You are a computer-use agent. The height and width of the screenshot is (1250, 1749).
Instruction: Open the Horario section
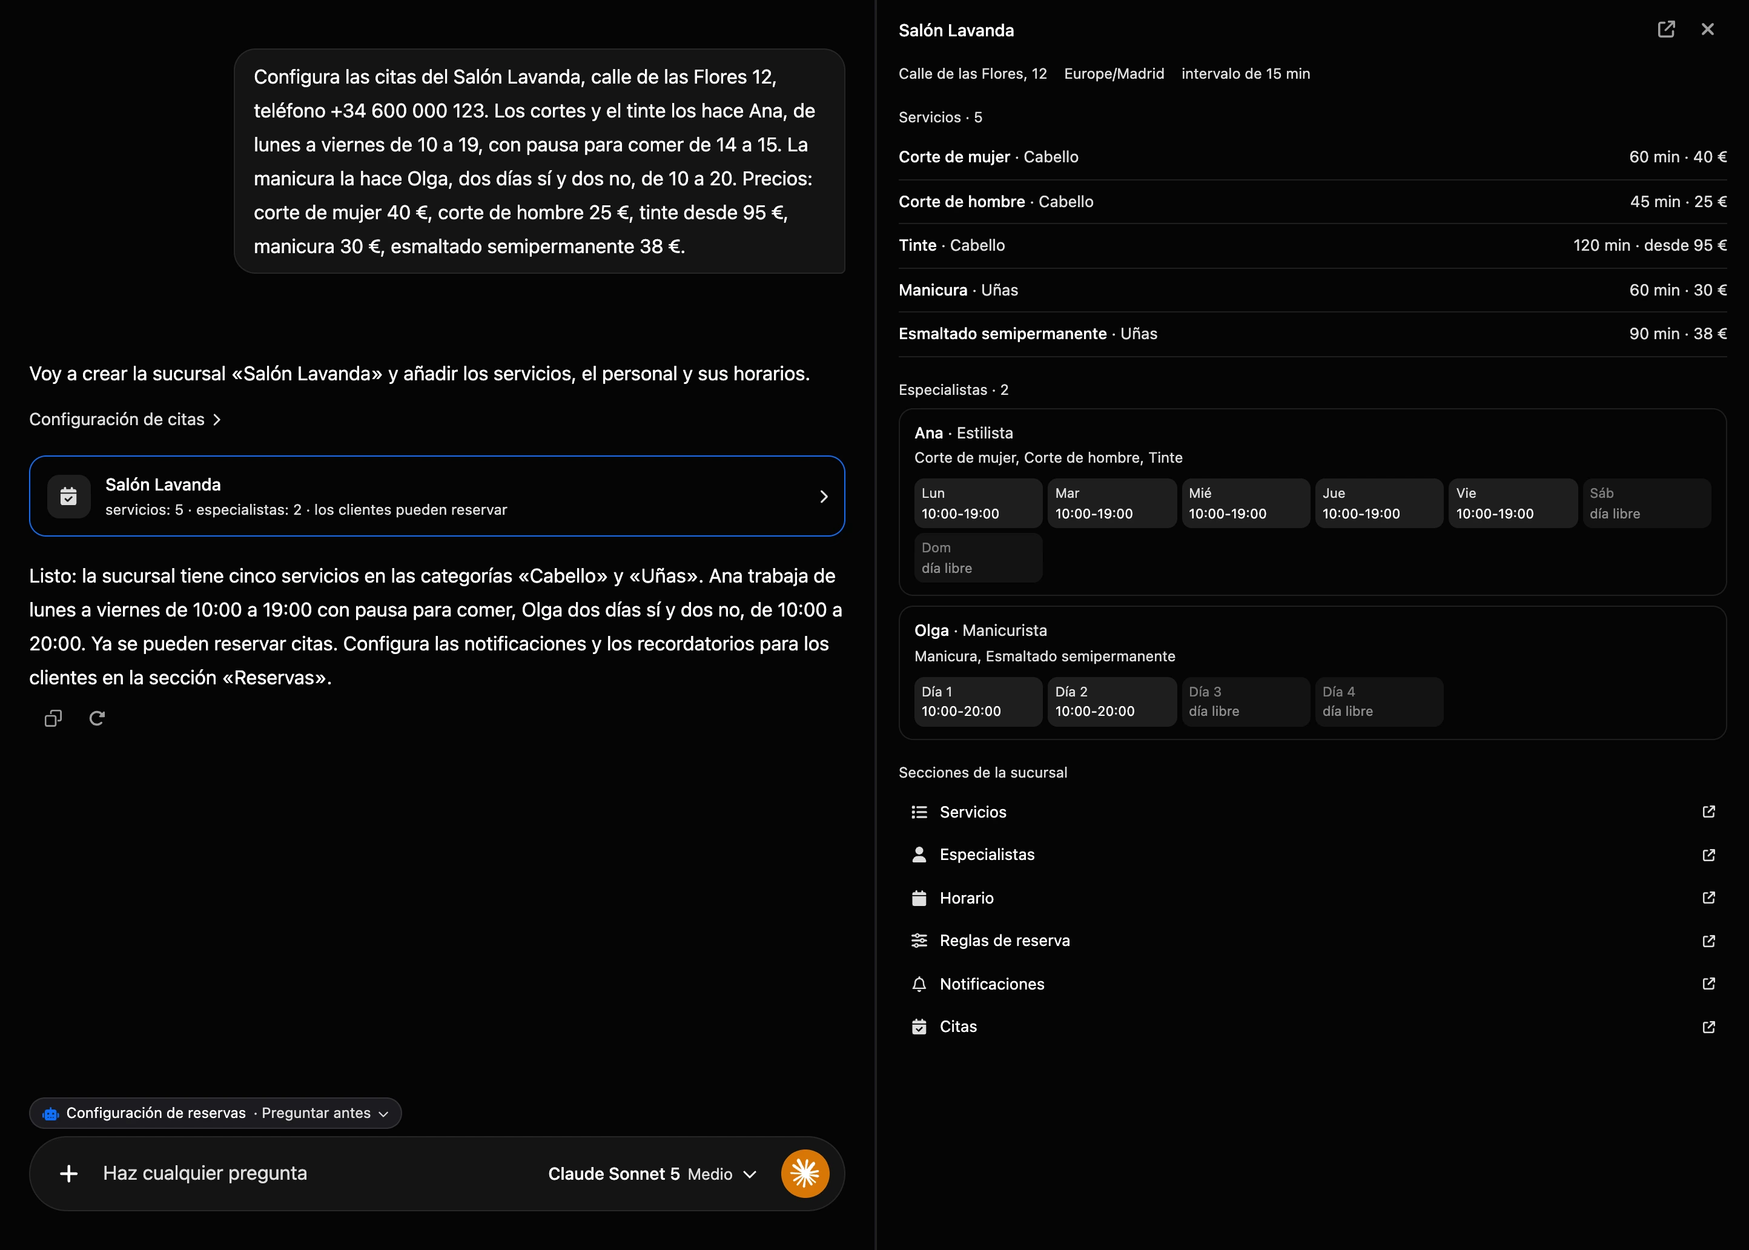point(1313,898)
